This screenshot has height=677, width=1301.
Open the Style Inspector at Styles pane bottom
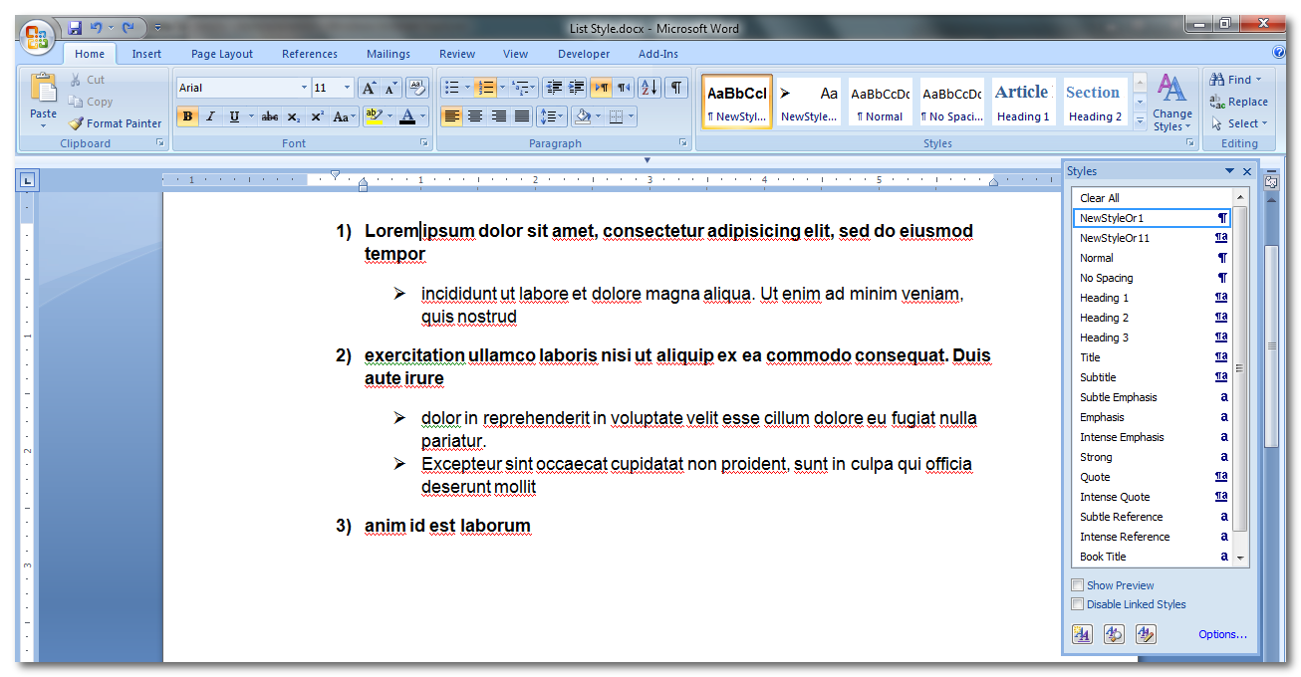click(1114, 634)
